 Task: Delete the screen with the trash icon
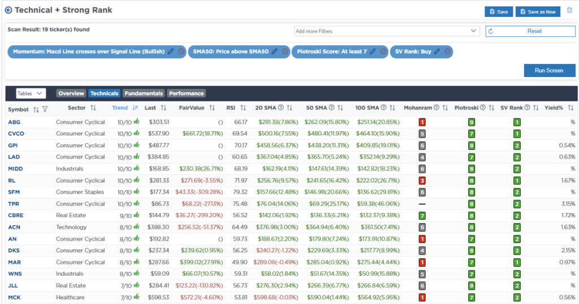pos(569,10)
